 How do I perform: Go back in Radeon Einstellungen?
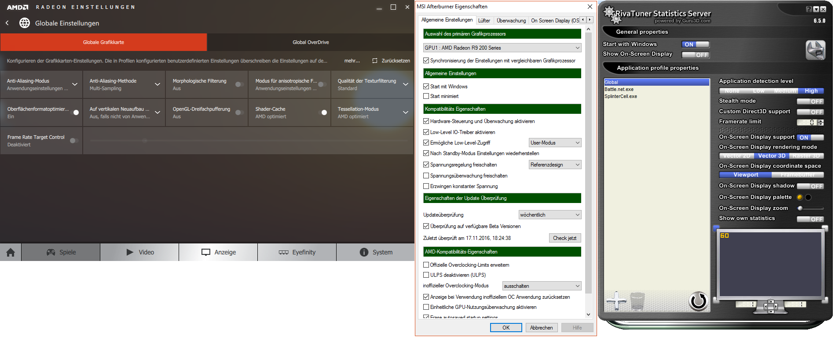click(x=7, y=23)
